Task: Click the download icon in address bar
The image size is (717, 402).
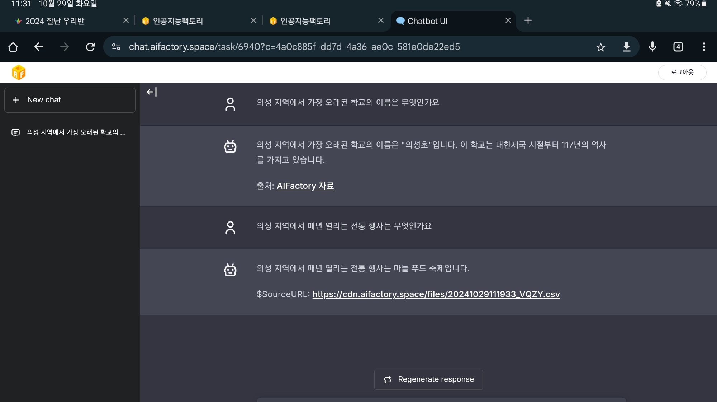Action: (626, 47)
